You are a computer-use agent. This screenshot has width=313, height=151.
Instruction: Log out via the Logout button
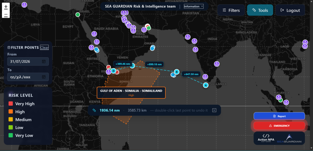point(290,10)
